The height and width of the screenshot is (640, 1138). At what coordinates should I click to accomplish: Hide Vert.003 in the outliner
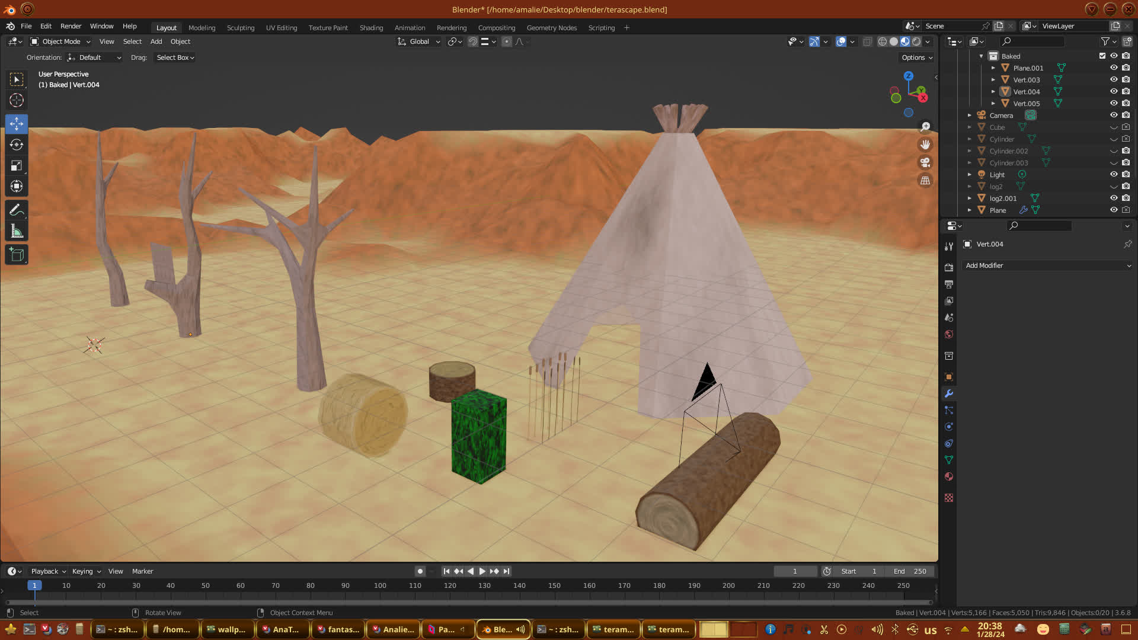tap(1114, 79)
